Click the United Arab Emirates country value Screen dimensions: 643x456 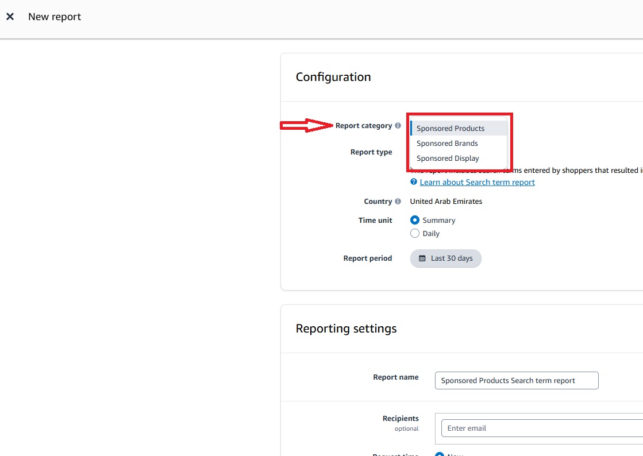coord(446,201)
